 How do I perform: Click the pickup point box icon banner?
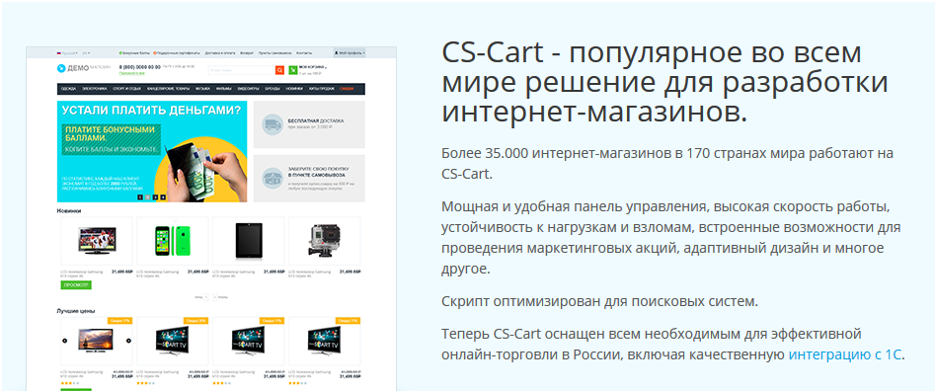[x=273, y=178]
